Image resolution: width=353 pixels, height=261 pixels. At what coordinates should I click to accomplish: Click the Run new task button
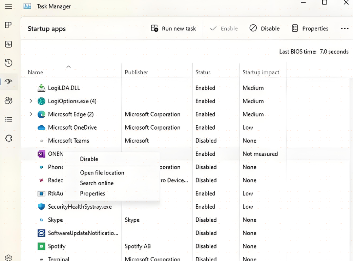coord(173,29)
